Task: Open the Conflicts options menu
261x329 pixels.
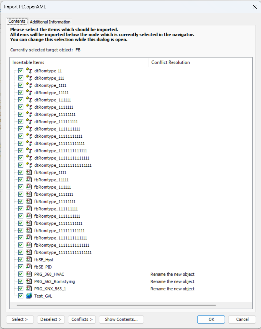Action: click(x=82, y=319)
